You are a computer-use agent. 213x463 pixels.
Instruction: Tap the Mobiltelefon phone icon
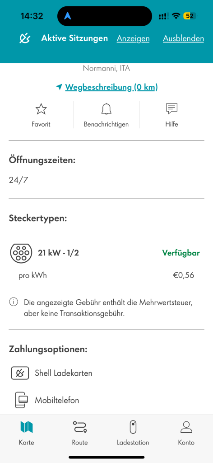[22, 400]
